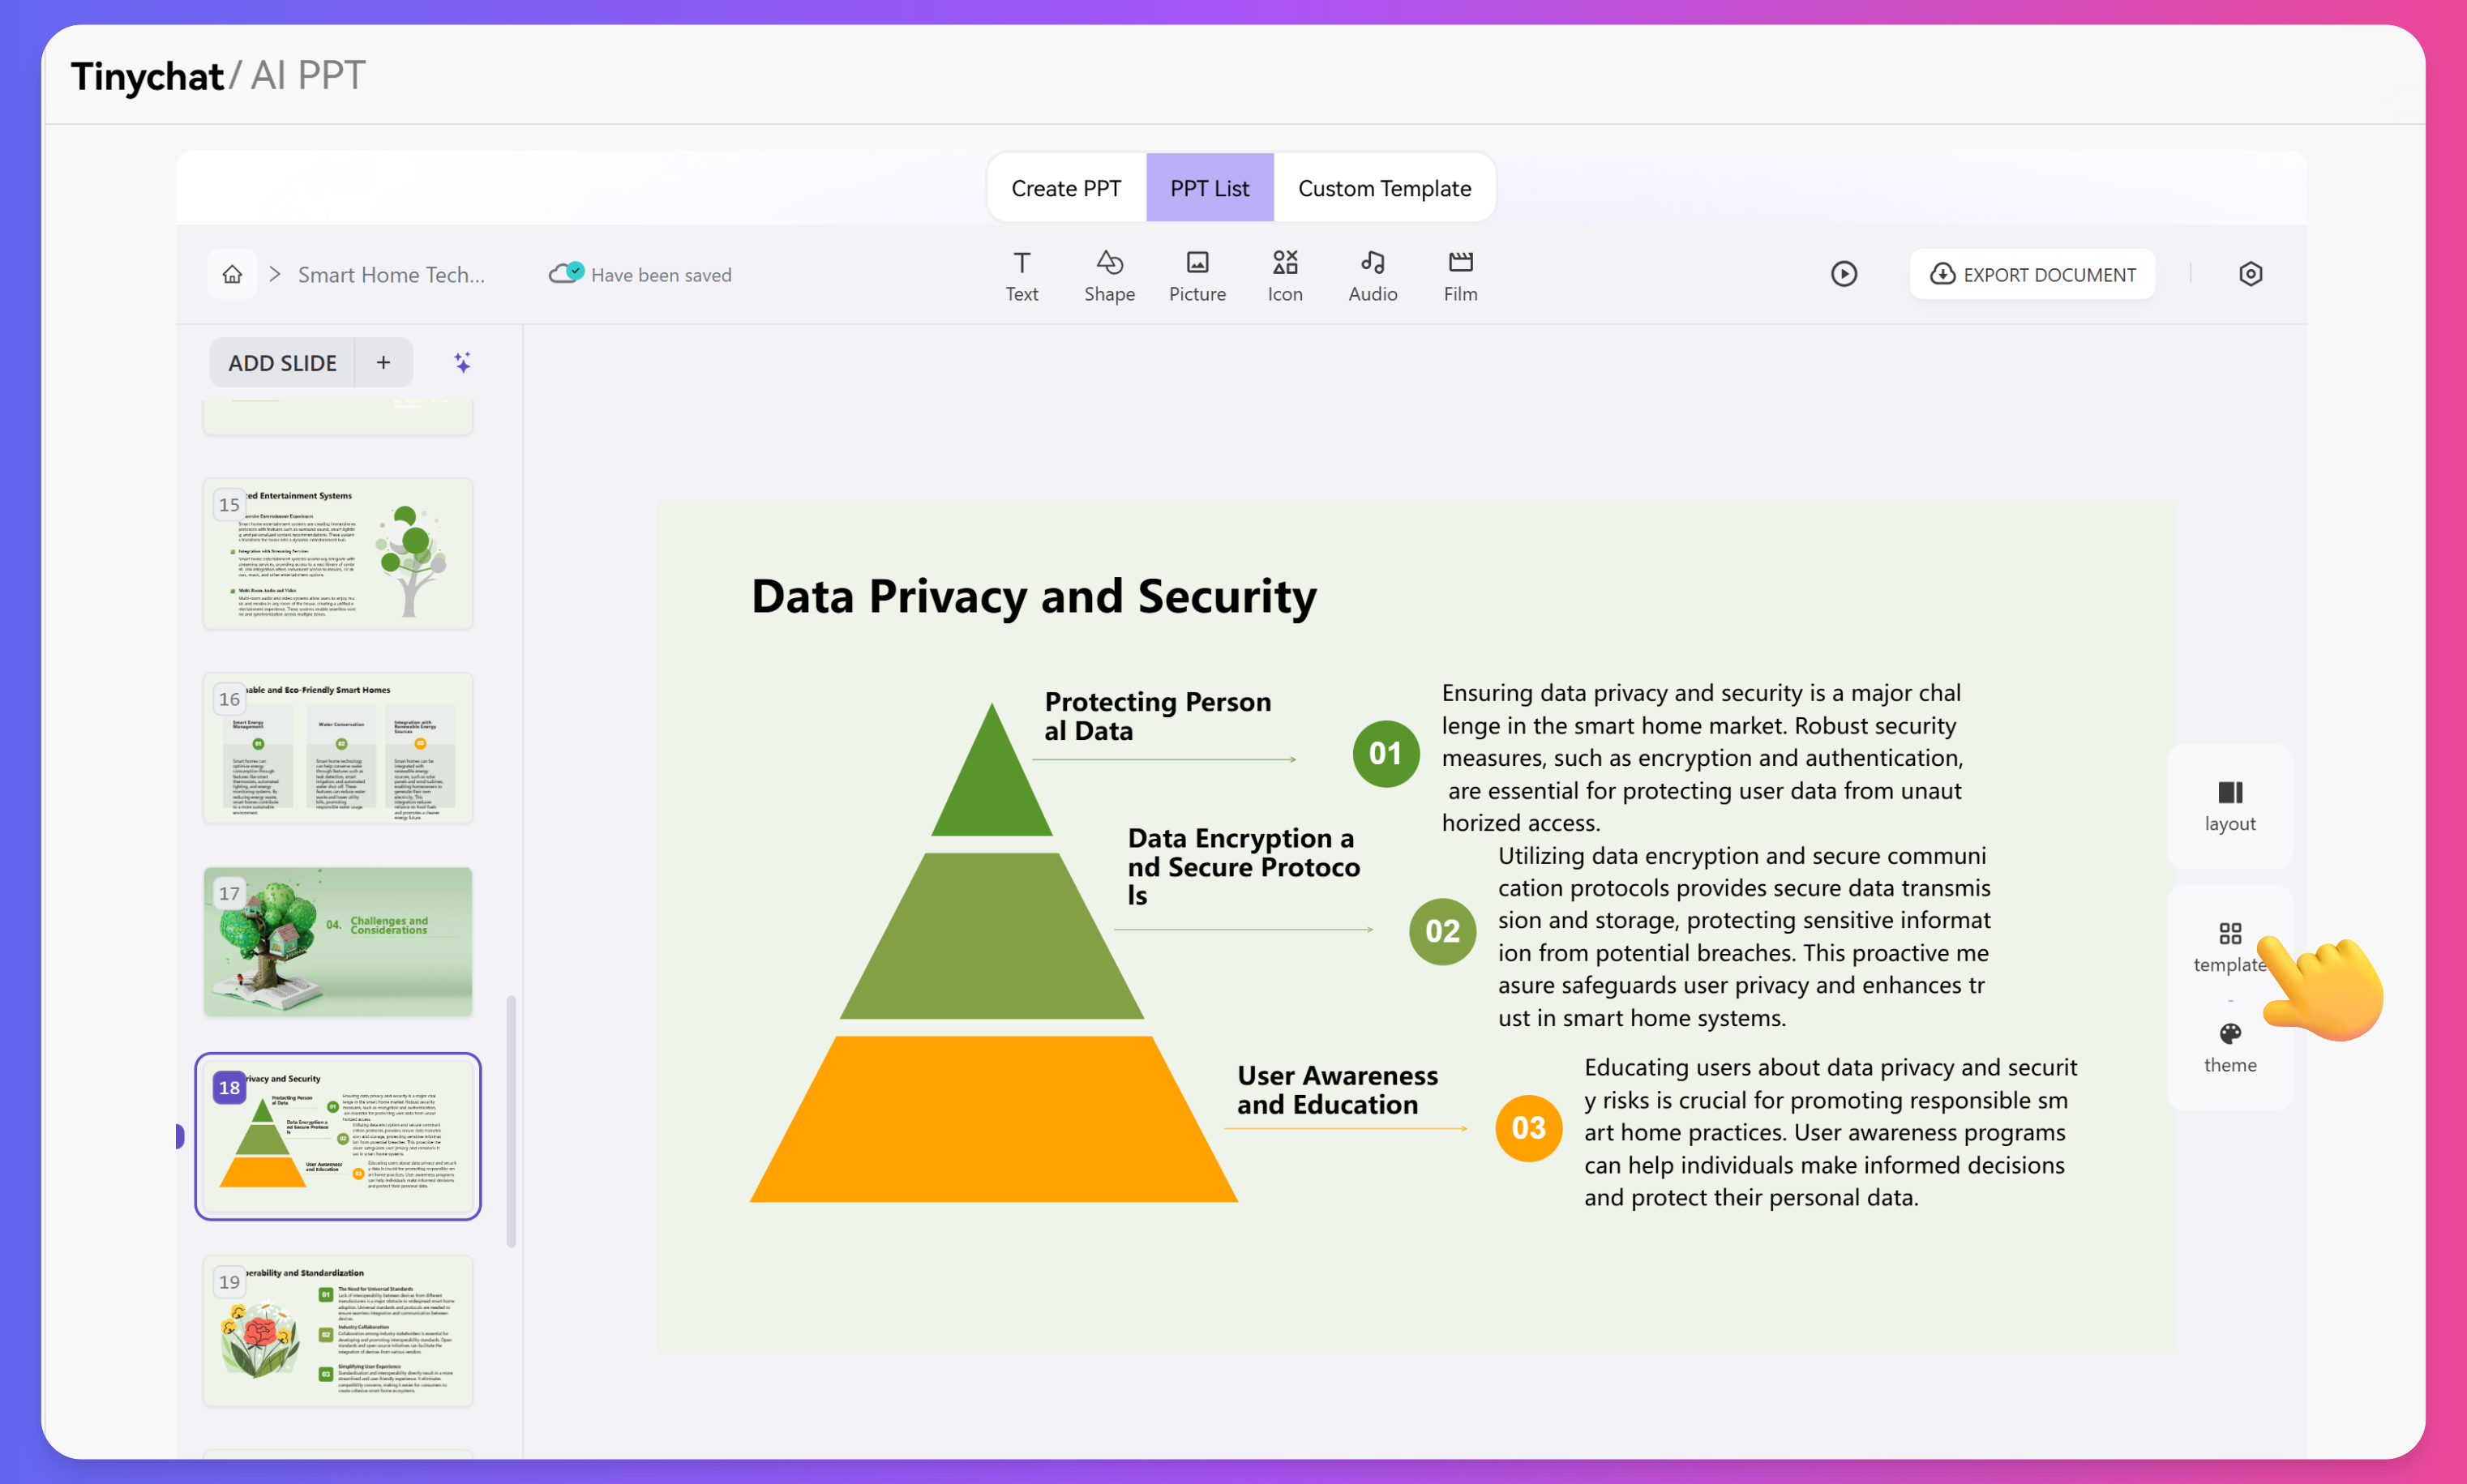Select slide 17 Challenges and Considerations thumbnail
Screen dimensions: 2467x1484
pyautogui.click(x=338, y=942)
